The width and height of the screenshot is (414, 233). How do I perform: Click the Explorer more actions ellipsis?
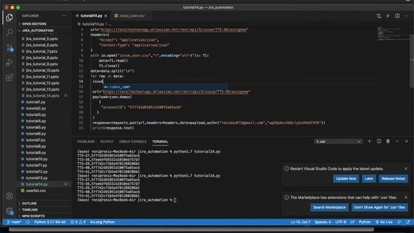pyautogui.click(x=64, y=16)
